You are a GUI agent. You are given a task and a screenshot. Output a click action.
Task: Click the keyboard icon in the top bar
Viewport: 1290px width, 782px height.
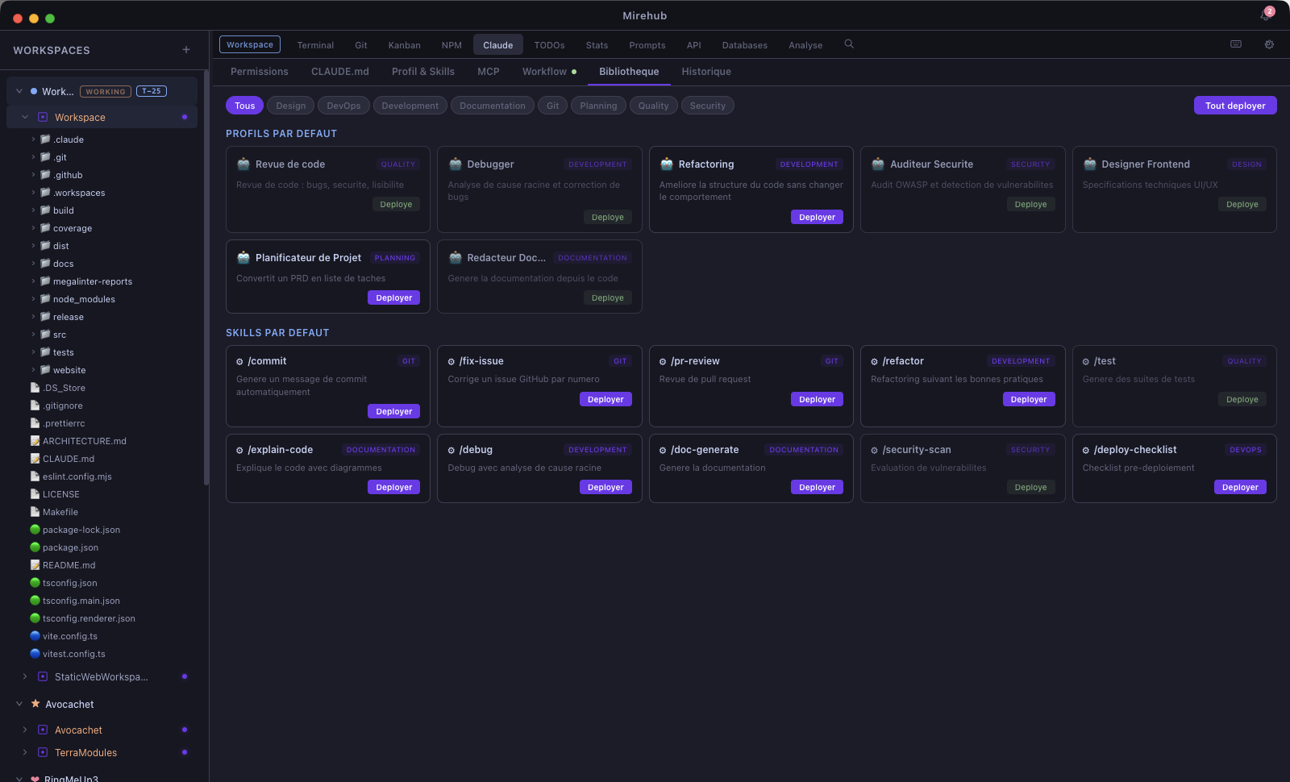click(1235, 44)
